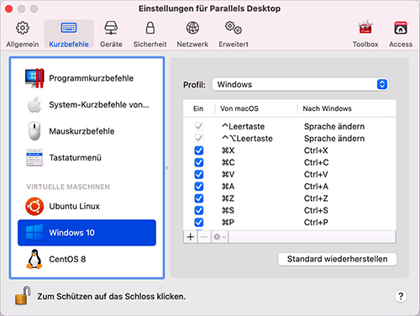The image size is (420, 316).
Task: Disable the ⌘V to Ctrl+V shortcut
Action: click(x=199, y=175)
